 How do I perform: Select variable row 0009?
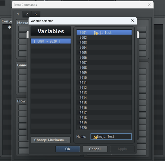[x=104, y=72]
